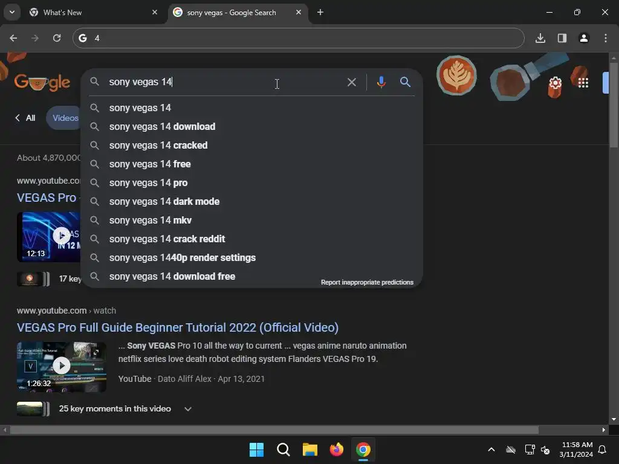Click the Chrome taskbar icon

coord(363,449)
